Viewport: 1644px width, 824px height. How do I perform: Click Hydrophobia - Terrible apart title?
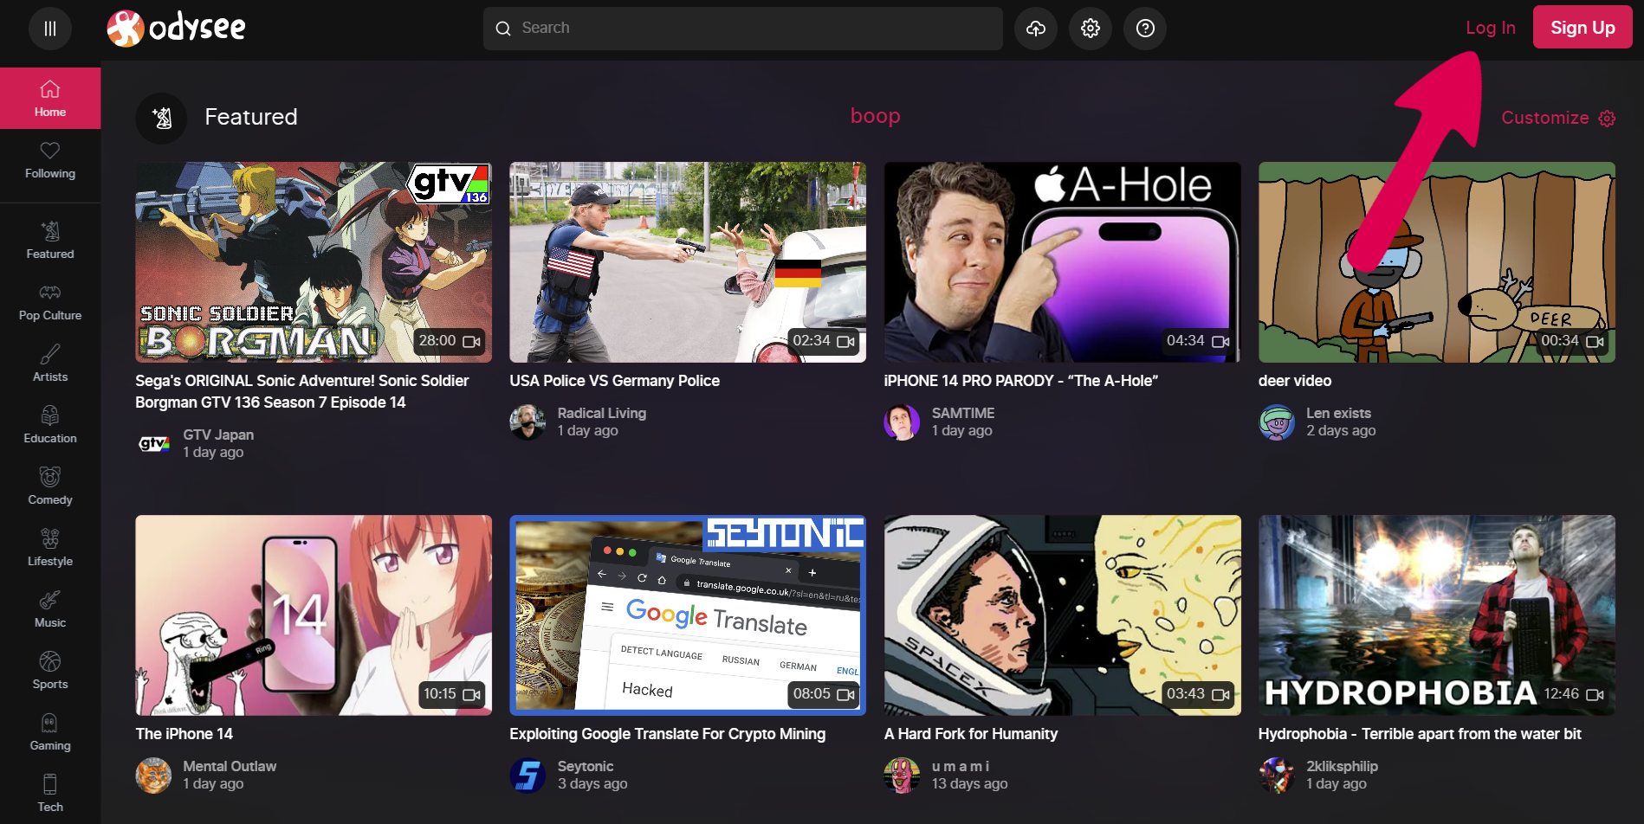point(1420,734)
